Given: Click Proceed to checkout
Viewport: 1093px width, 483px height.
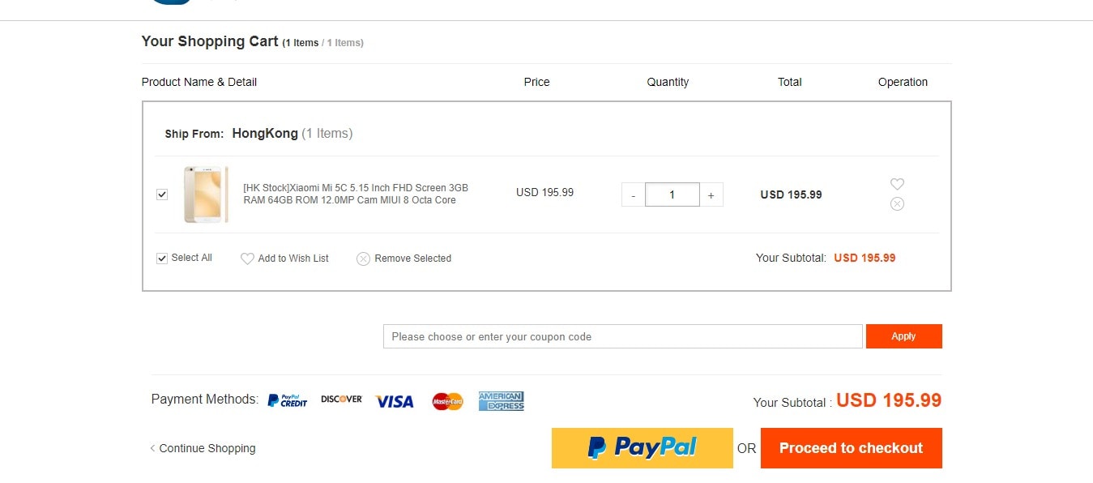Looking at the screenshot, I should click(852, 448).
